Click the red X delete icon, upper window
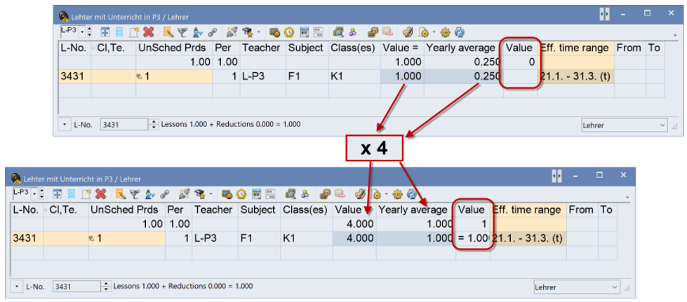Screen dimensions: 687x302 tap(149, 32)
